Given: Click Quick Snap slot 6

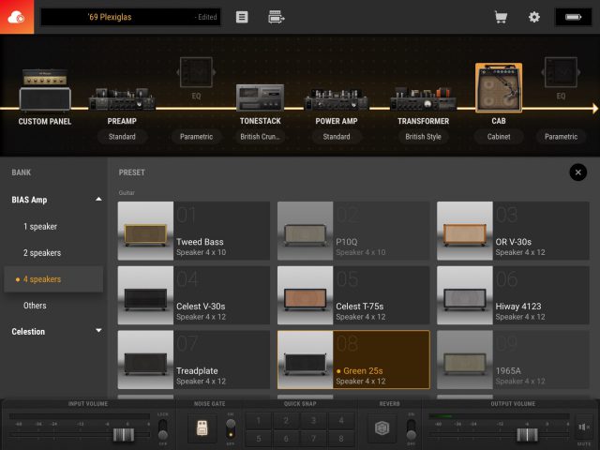Looking at the screenshot, I should point(286,439).
